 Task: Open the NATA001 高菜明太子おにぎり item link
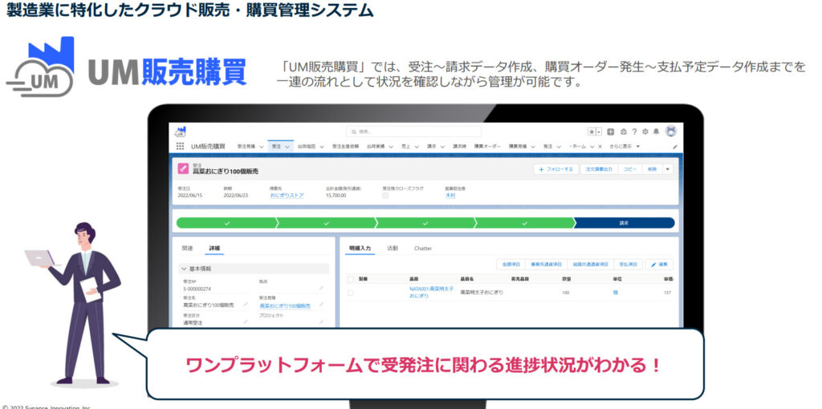(x=431, y=292)
